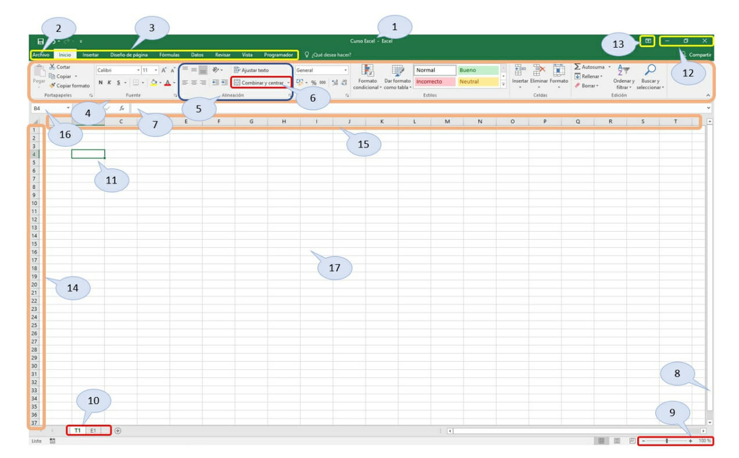Click the Copiar formato brush icon

(x=51, y=85)
